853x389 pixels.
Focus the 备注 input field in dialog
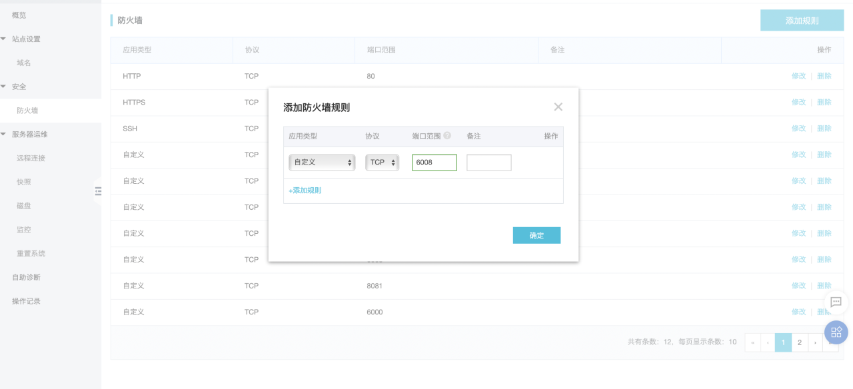point(488,163)
